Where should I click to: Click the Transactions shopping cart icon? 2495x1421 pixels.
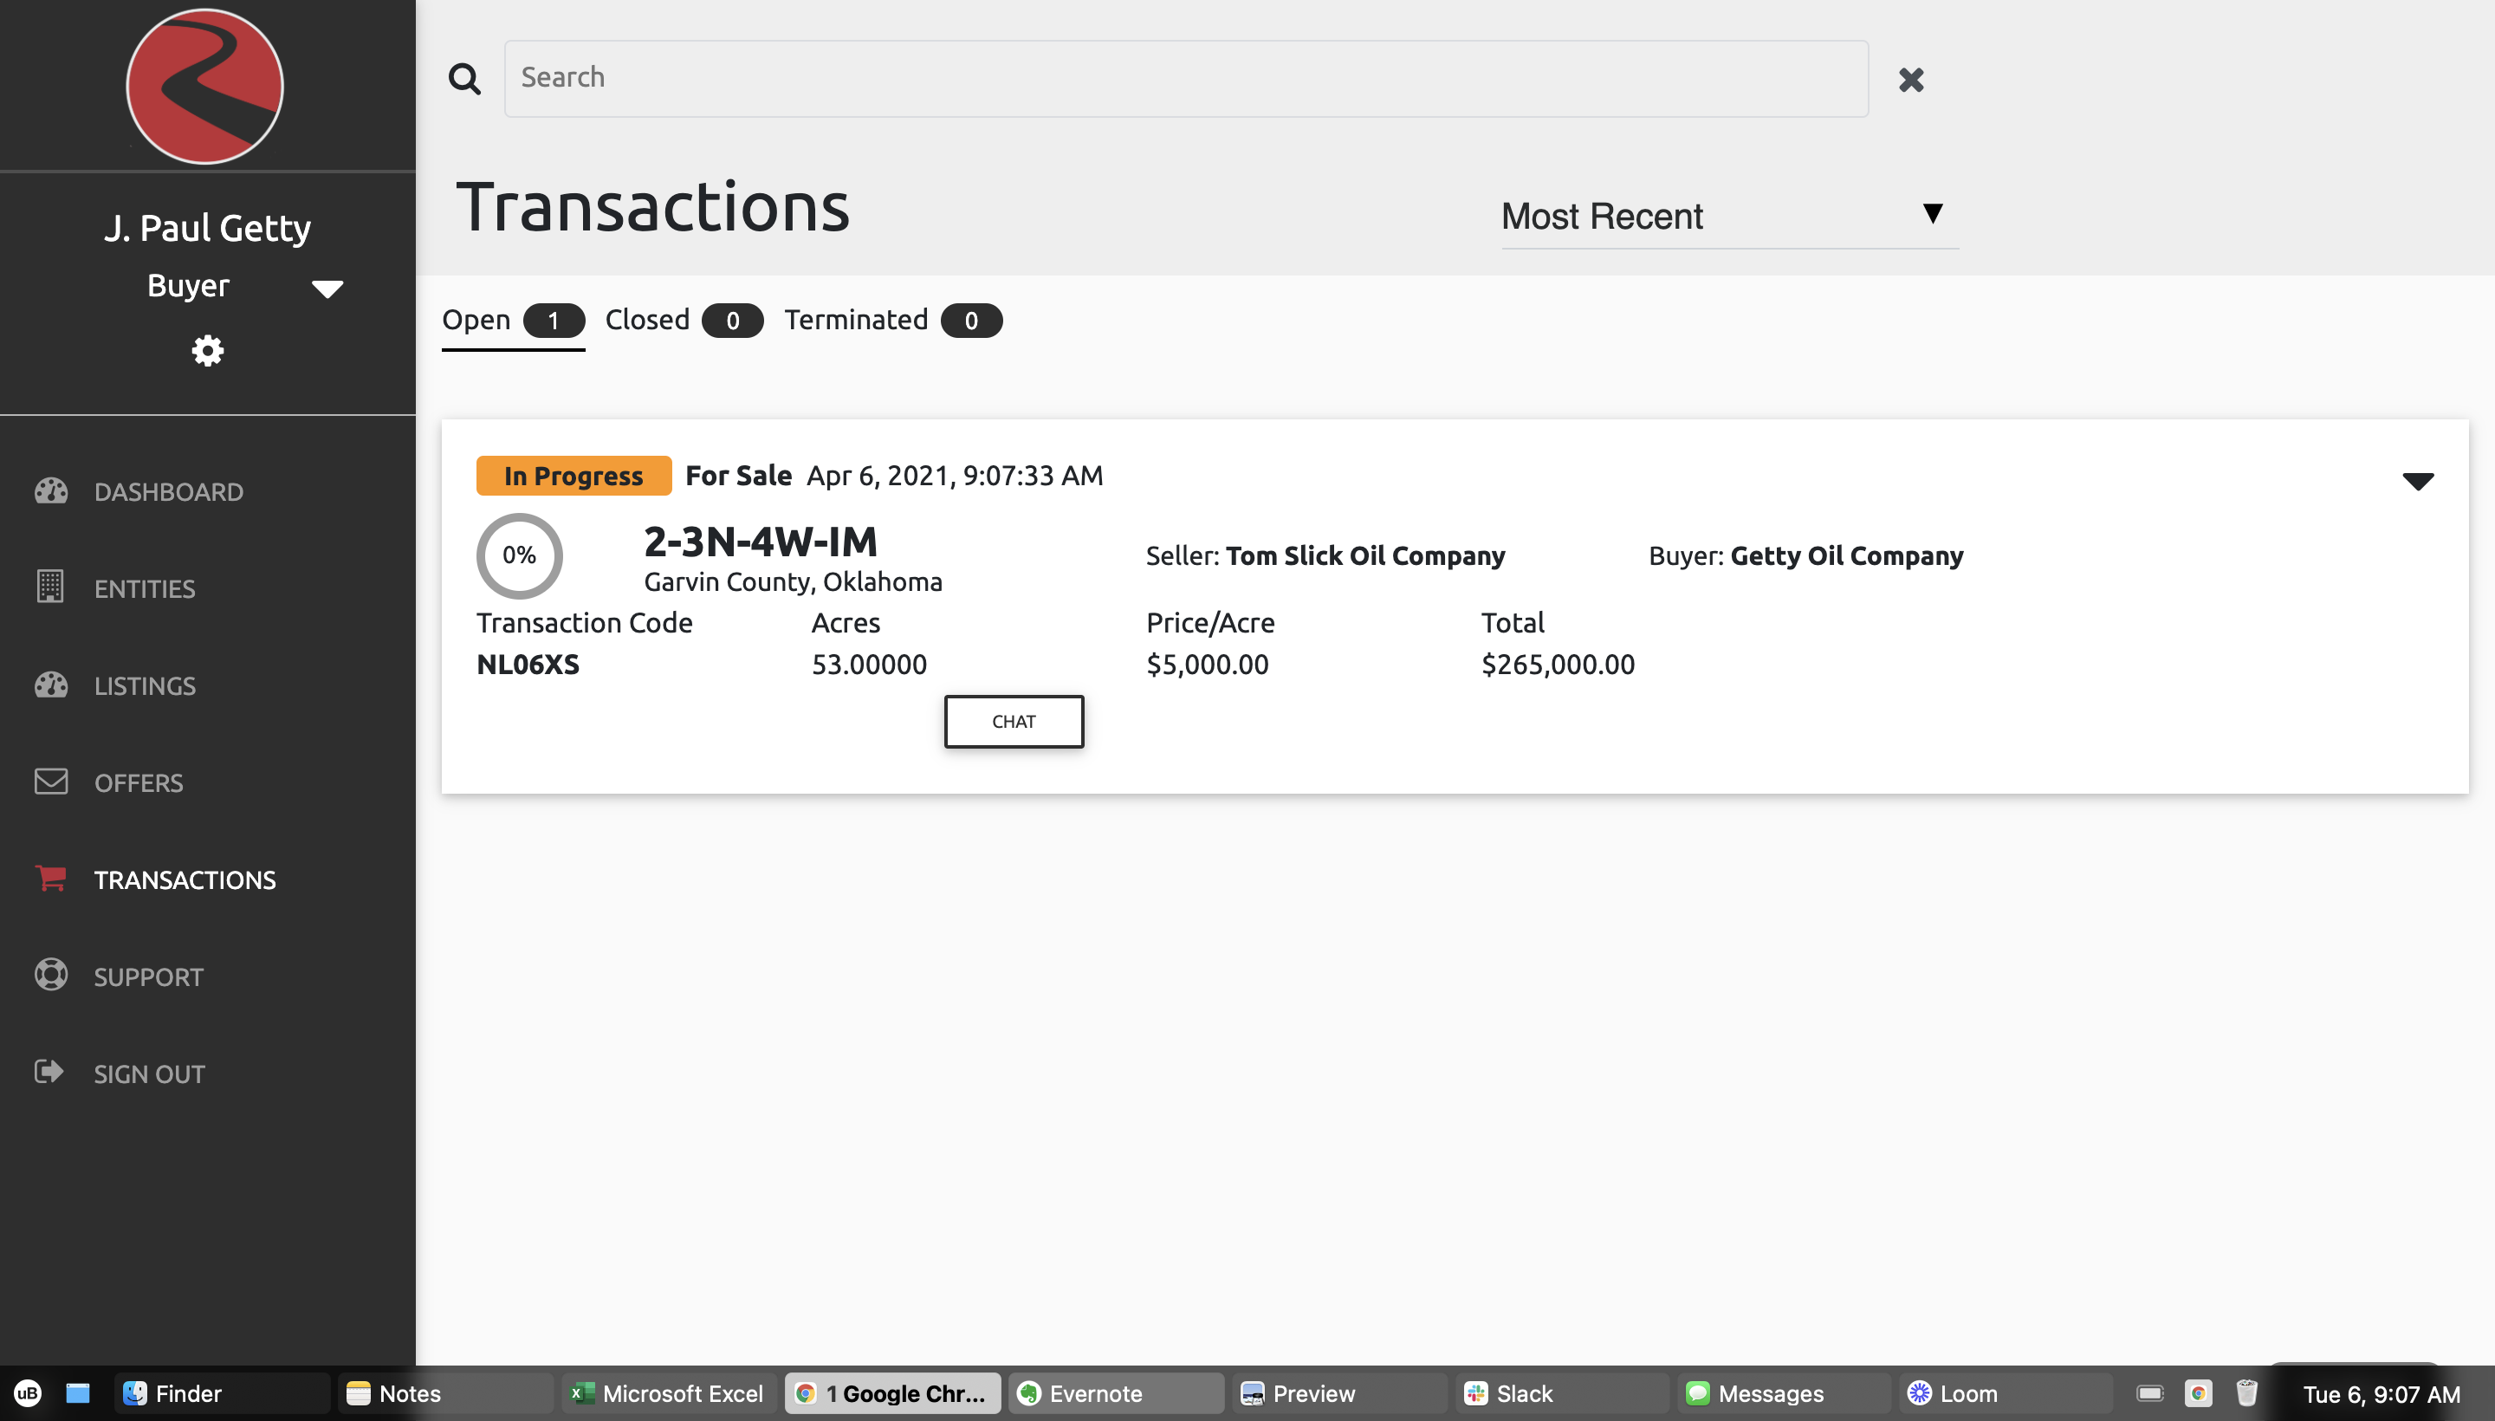pyautogui.click(x=51, y=879)
